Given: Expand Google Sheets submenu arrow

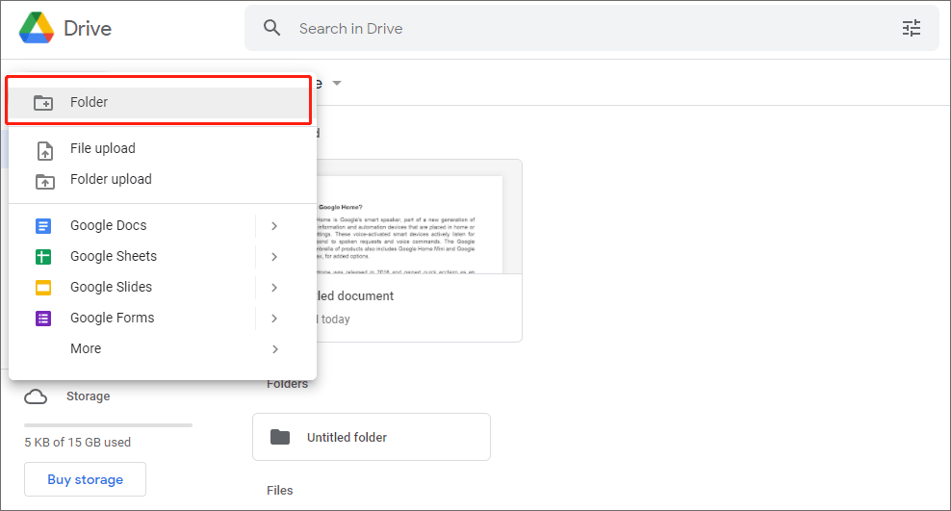Looking at the screenshot, I should coord(274,257).
